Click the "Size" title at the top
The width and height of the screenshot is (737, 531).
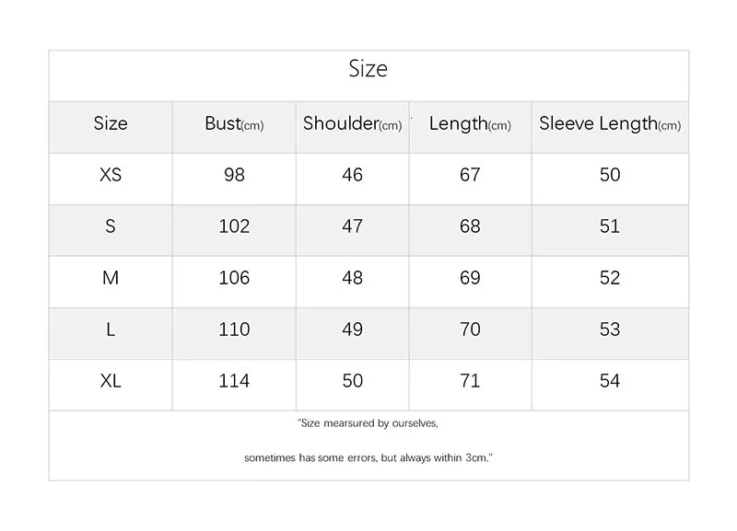(x=368, y=69)
